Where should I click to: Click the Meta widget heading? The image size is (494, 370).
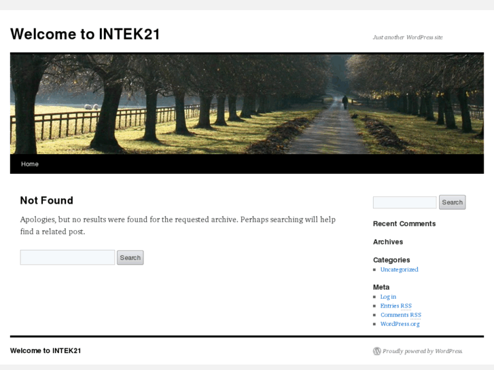coord(381,287)
